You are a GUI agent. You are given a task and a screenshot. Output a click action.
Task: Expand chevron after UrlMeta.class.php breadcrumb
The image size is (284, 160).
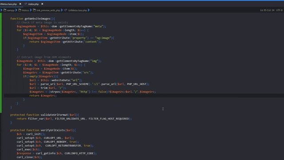(89, 10)
